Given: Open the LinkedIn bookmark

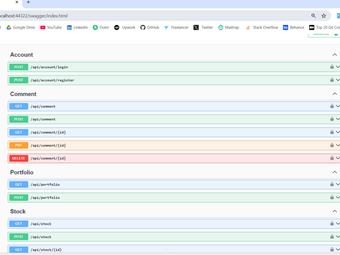Looking at the screenshot, I should (77, 27).
